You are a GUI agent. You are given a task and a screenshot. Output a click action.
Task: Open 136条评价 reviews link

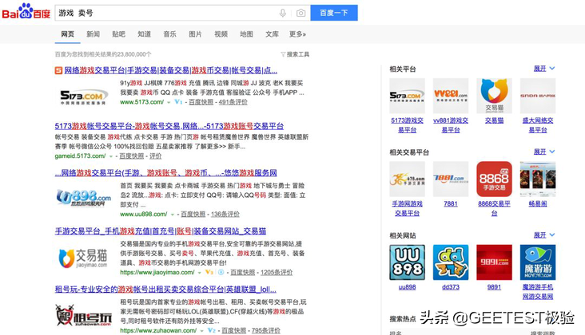pyautogui.click(x=225, y=214)
